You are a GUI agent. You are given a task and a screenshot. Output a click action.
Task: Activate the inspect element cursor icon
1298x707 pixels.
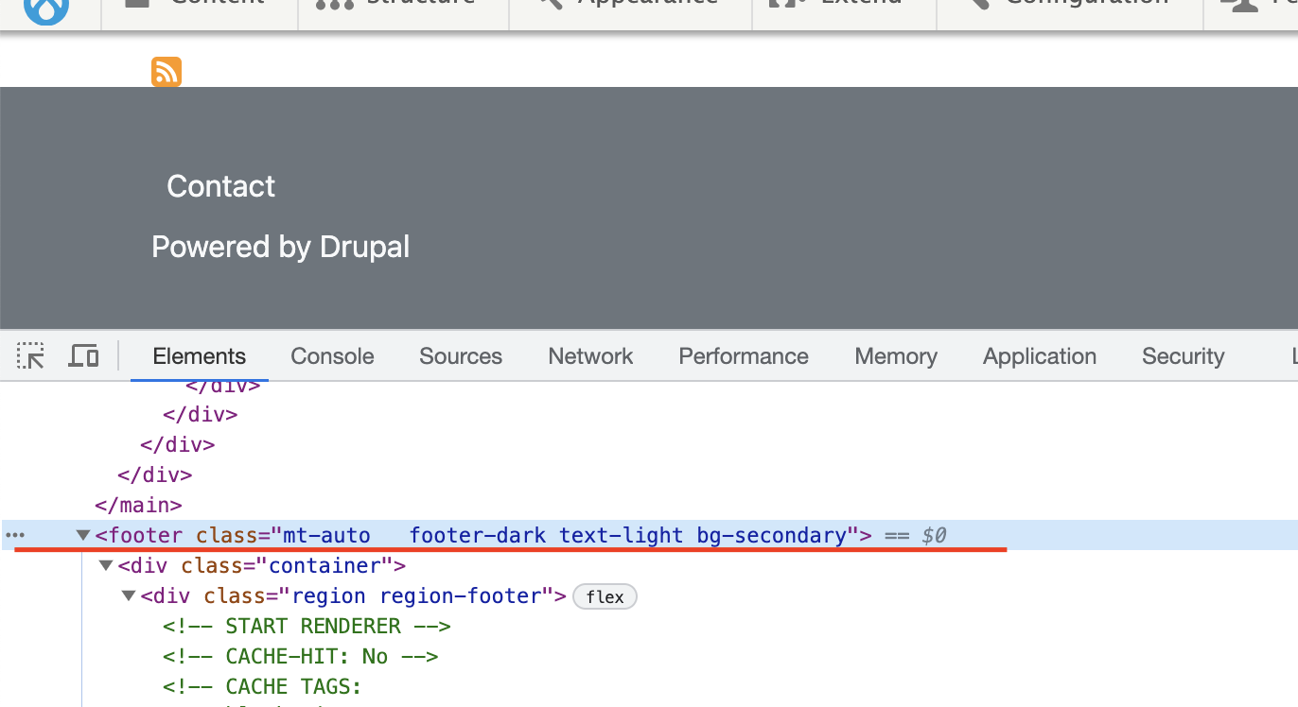coord(30,355)
